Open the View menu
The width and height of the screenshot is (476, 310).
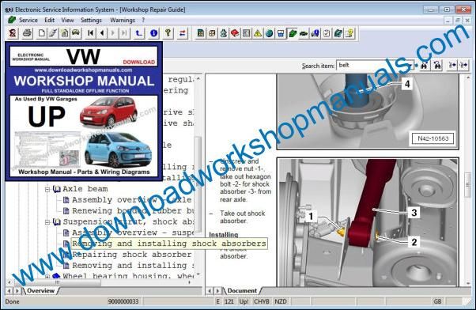click(x=67, y=20)
